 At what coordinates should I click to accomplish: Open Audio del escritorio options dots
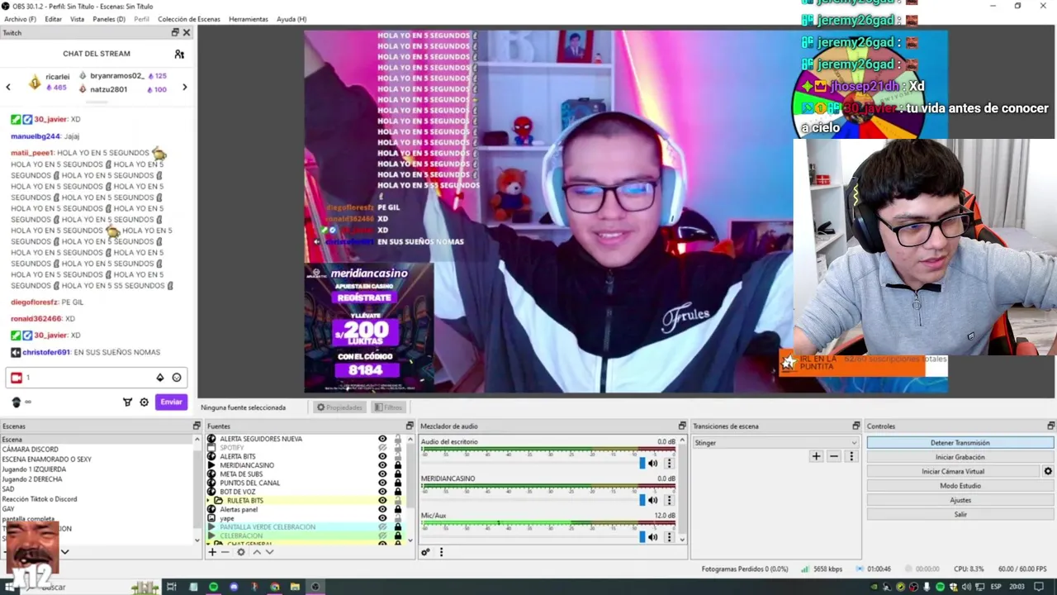pos(670,464)
